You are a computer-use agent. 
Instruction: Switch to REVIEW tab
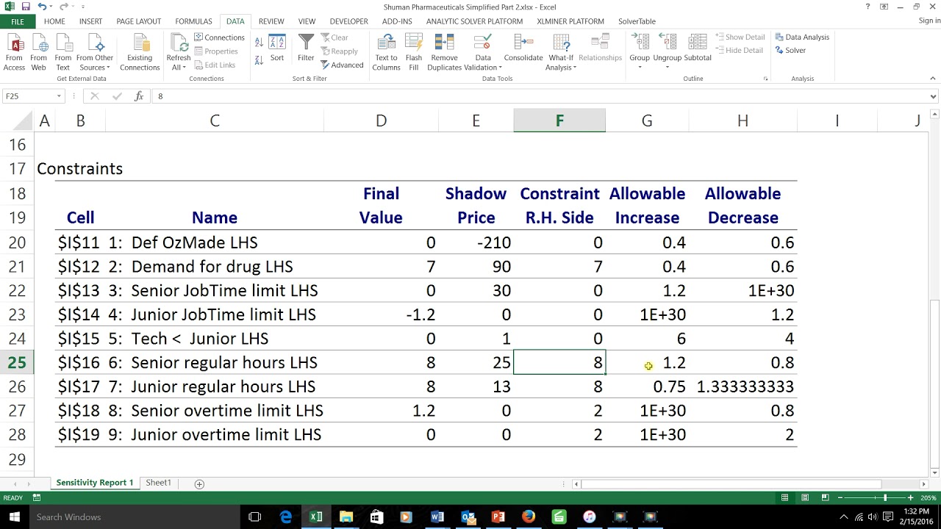pyautogui.click(x=271, y=21)
